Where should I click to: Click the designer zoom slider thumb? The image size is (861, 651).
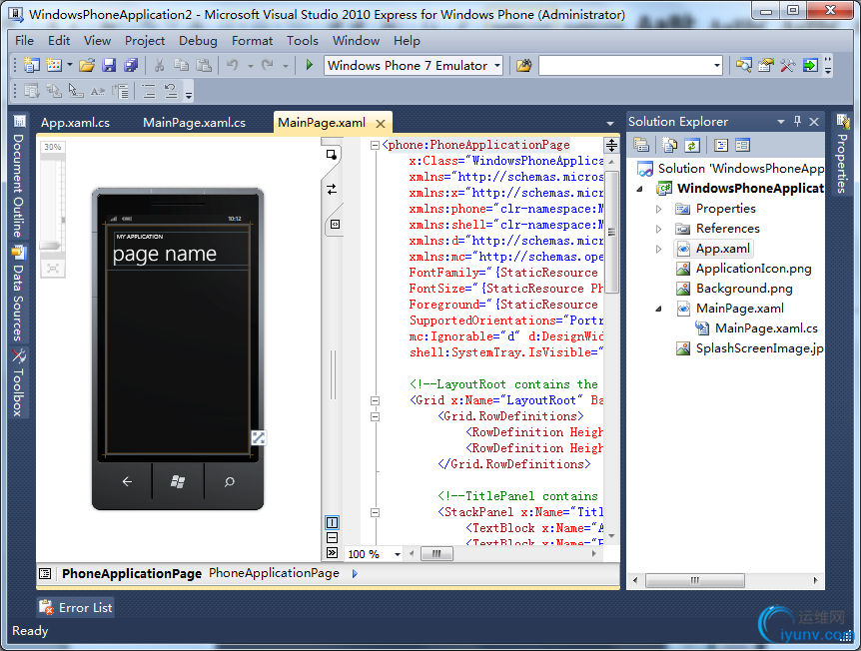pos(49,246)
